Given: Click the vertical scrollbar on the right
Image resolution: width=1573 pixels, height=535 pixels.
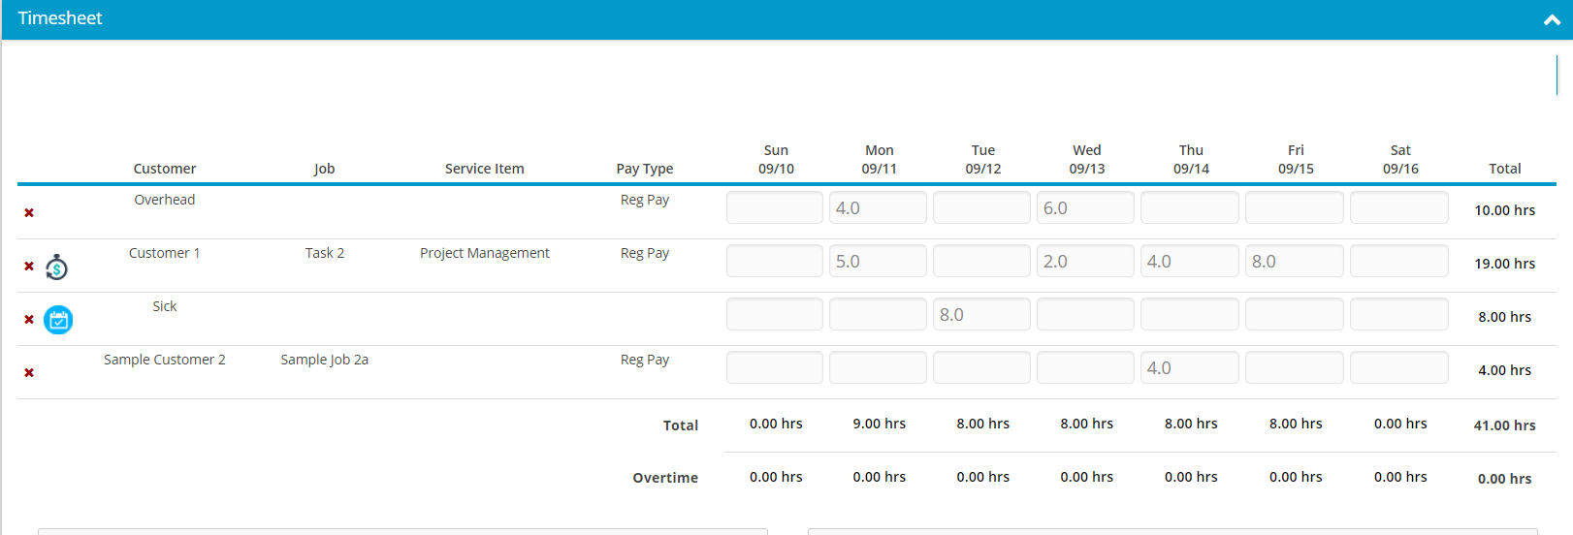Looking at the screenshot, I should (1557, 76).
